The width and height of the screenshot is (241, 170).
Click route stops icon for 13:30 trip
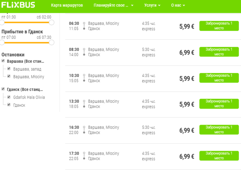coord(84,104)
